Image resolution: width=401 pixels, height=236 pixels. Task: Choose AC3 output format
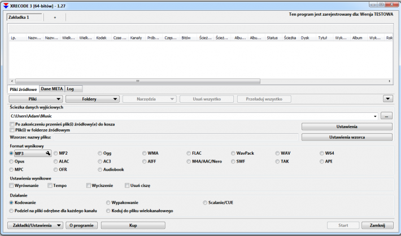[x=100, y=161]
